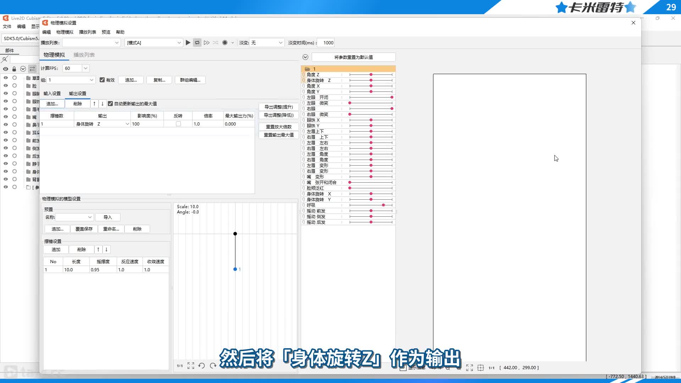Move pendulum row down arrow

click(106, 249)
